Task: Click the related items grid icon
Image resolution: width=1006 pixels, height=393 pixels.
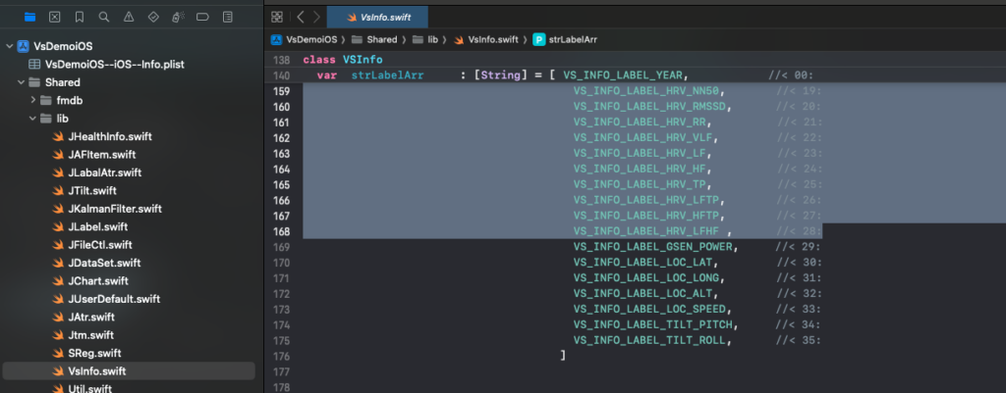Action: (277, 17)
